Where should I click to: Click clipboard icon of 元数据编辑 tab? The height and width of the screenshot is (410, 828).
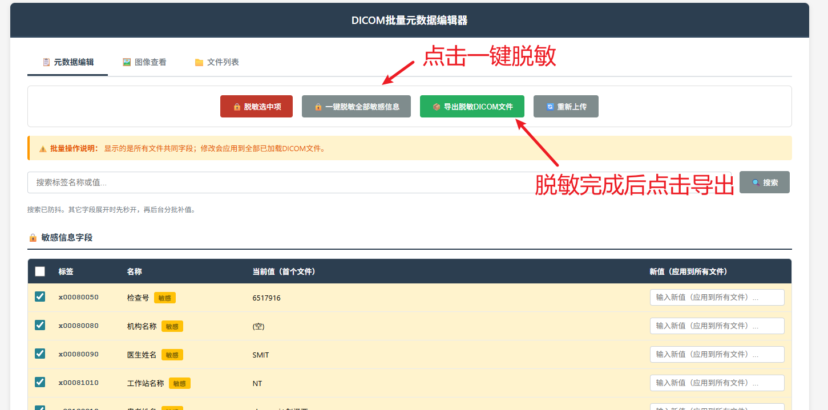46,62
